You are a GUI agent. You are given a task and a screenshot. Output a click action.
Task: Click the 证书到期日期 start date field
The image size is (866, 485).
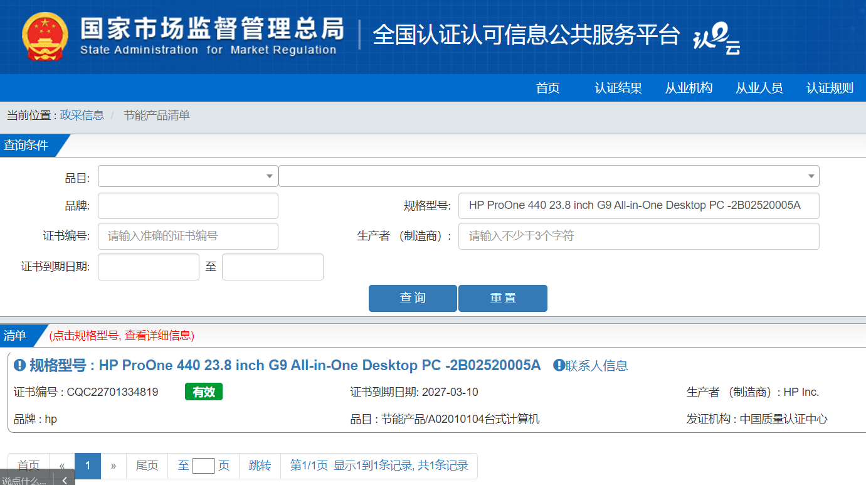(x=149, y=267)
